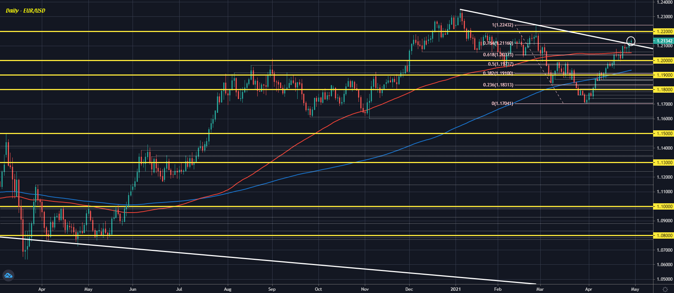Click the Fibonacci 1(1.22432) level label
The height and width of the screenshot is (293, 674).
click(503, 25)
